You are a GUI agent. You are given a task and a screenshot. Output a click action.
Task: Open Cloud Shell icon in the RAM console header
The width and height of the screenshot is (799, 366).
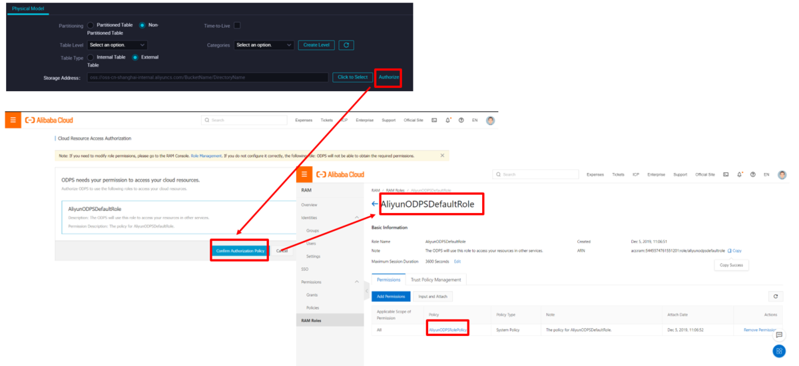[x=726, y=174]
